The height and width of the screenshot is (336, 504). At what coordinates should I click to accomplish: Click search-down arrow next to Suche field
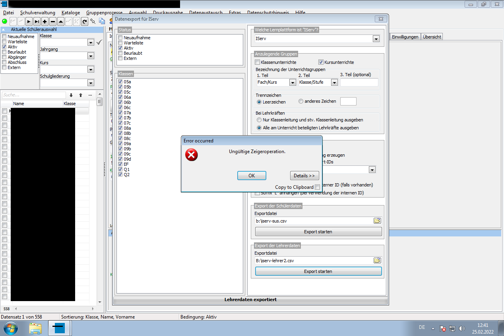pos(71,95)
